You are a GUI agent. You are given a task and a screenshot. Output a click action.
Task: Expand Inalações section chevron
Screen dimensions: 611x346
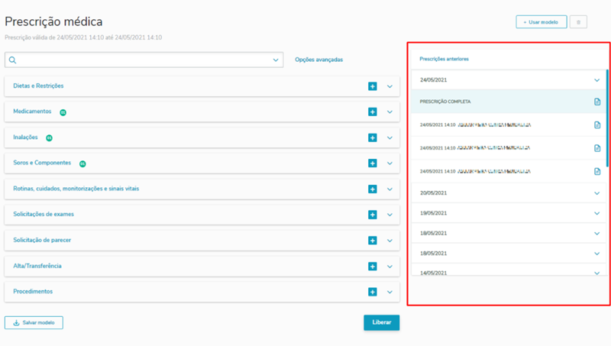(x=390, y=138)
